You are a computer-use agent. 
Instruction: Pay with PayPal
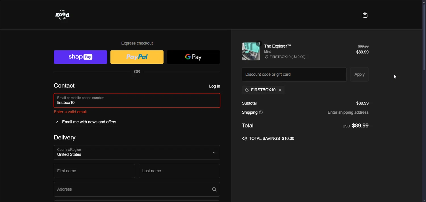(x=137, y=57)
